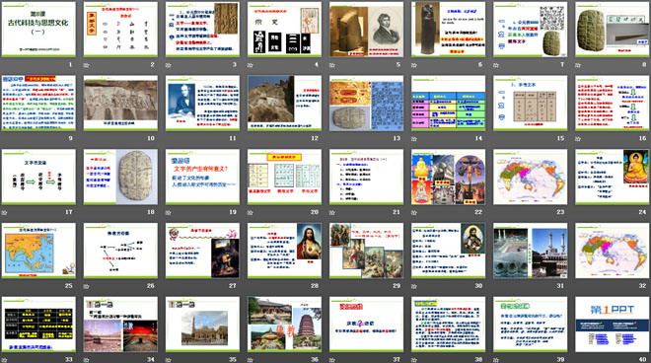651x363 pixels.
Task: Click the animation star under slide 38
Action: coord(414,360)
